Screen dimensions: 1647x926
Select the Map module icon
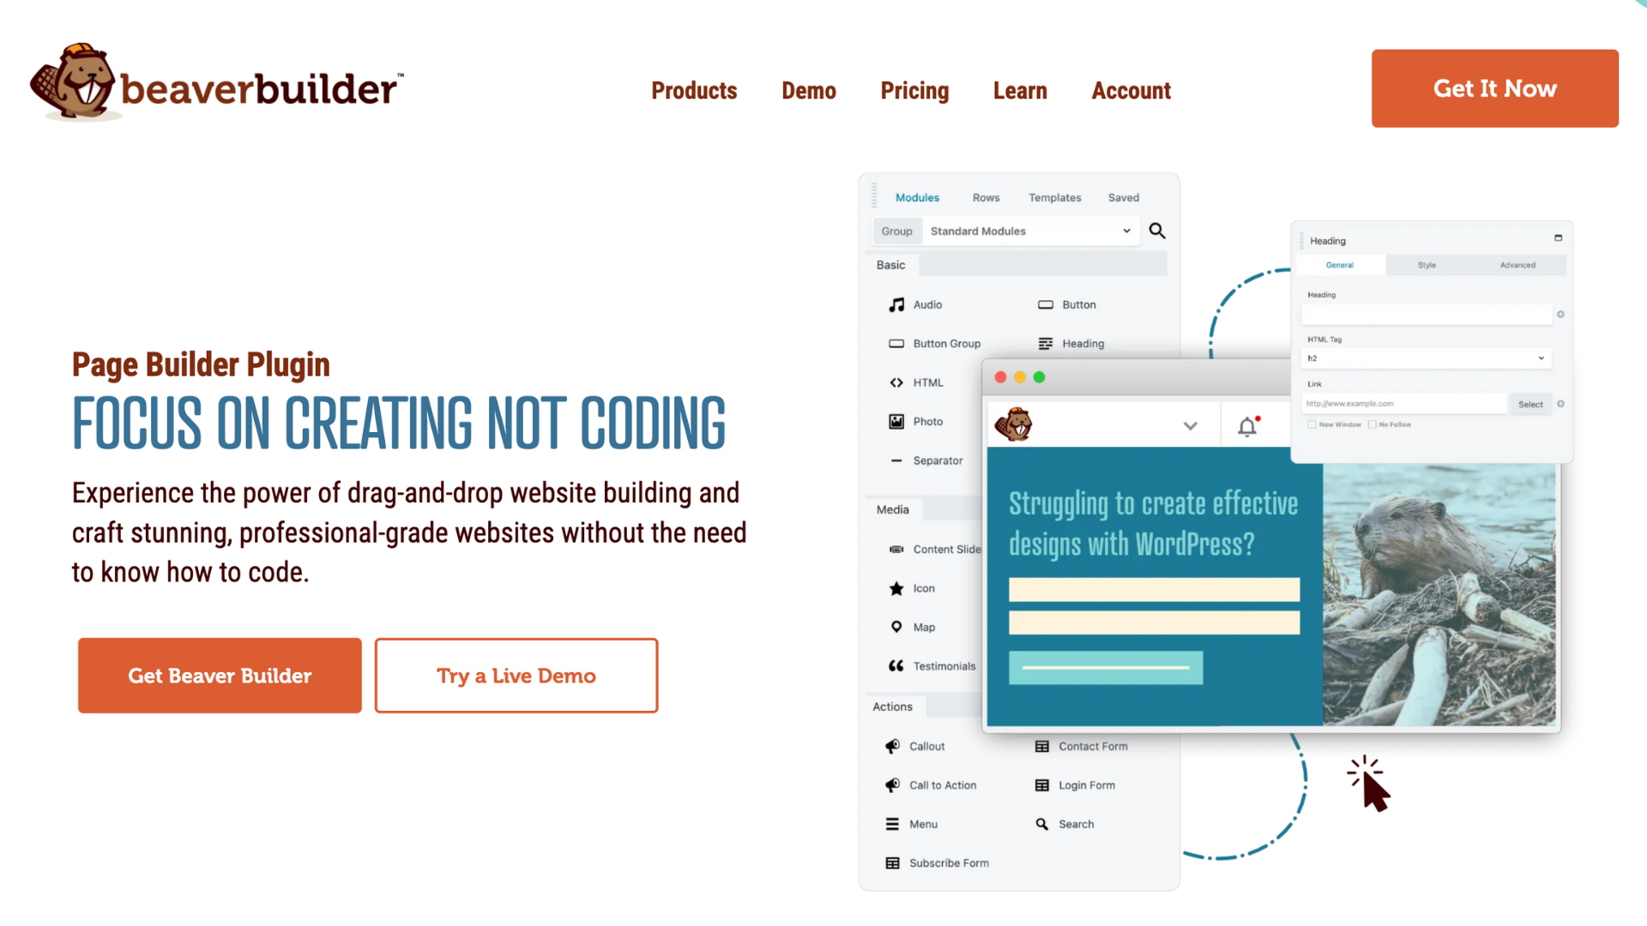897,628
